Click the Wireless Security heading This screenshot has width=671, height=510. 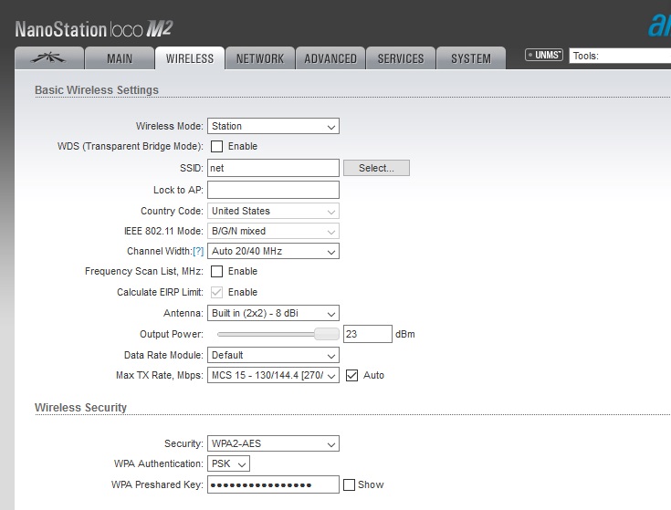tap(81, 408)
